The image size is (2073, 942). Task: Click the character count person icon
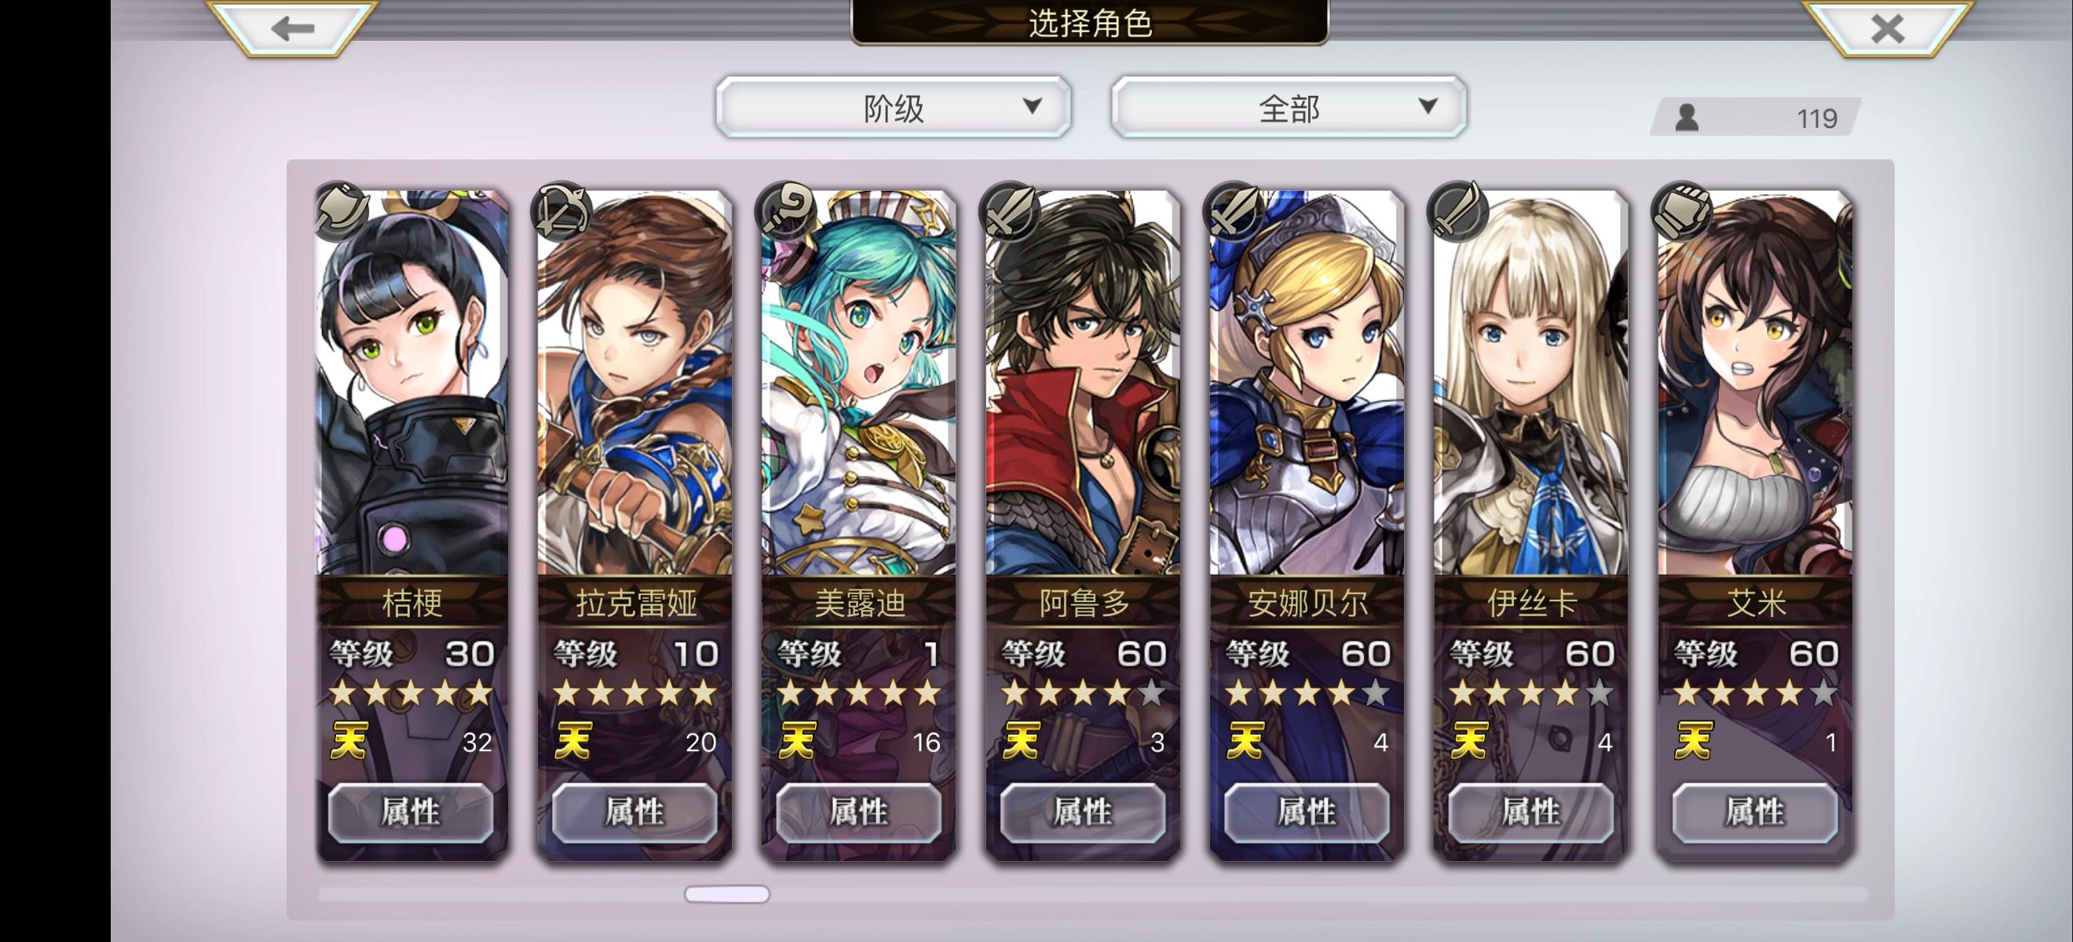[x=1687, y=119]
